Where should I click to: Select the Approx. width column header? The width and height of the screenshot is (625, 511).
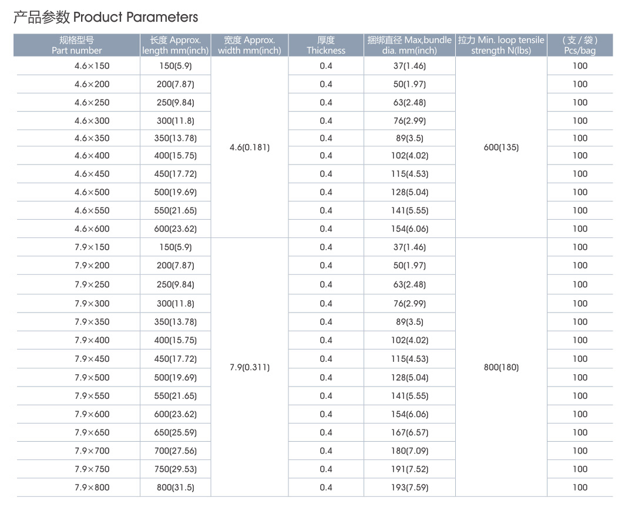coord(249,45)
